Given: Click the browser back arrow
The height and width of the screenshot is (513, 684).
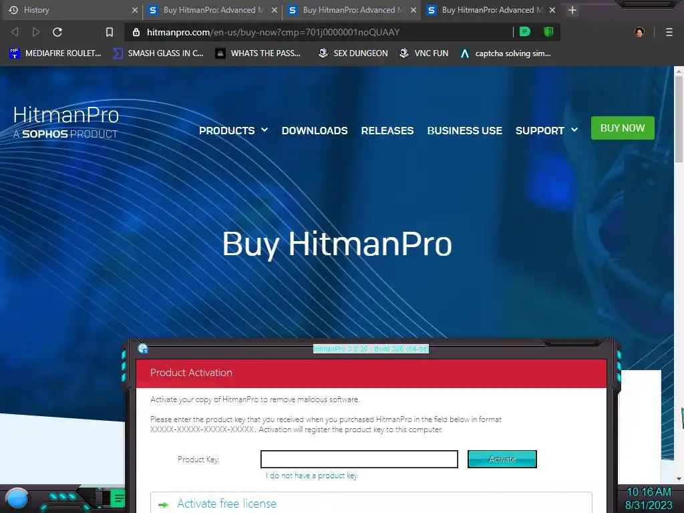Looking at the screenshot, I should (x=15, y=32).
